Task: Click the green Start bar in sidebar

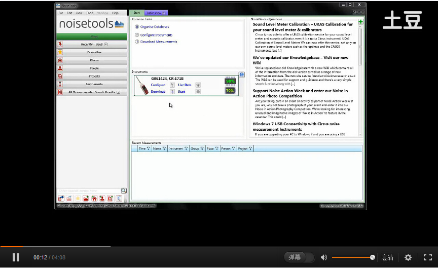Action: (92, 36)
